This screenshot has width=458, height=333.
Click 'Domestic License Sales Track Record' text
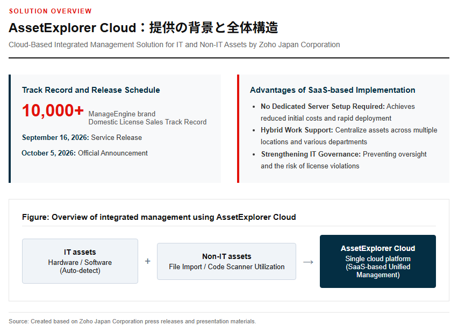(147, 122)
